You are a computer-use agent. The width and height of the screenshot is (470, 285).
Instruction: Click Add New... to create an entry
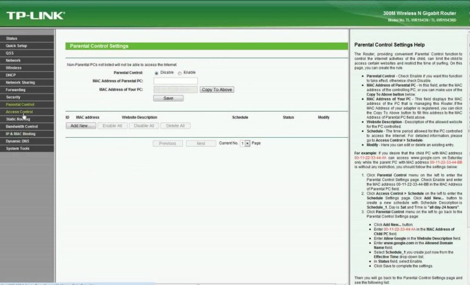click(81, 126)
